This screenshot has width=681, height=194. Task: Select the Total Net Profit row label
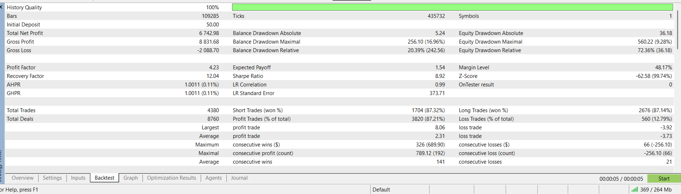click(25, 33)
